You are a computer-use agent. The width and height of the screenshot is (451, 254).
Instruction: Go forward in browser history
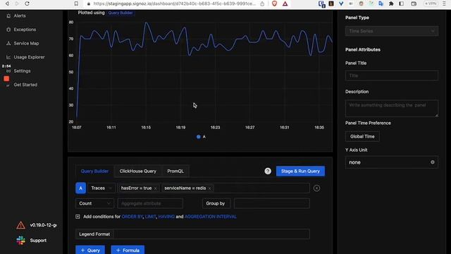17,4
